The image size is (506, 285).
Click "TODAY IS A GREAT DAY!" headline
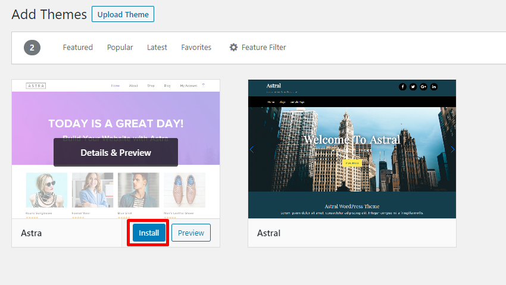(x=116, y=124)
